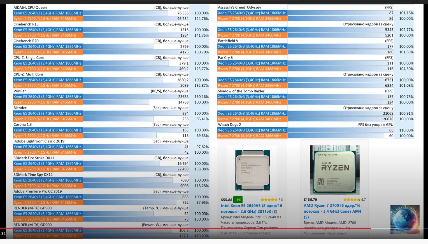Click the 141,75% percentage value
Image resolution: width=428 pixels, height=244 pixels.
click(x=202, y=36)
